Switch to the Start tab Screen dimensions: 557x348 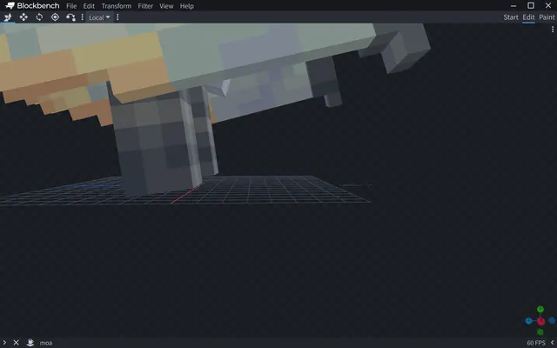pyautogui.click(x=511, y=17)
